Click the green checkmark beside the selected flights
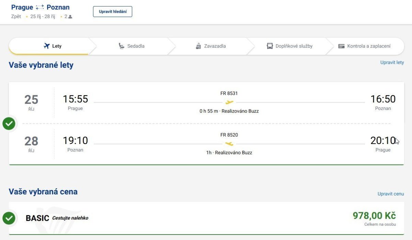The width and height of the screenshot is (412, 240). click(9, 123)
